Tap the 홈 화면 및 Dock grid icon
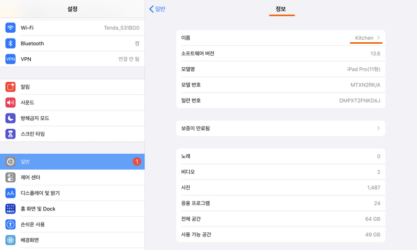The height and width of the screenshot is (250, 417). (x=10, y=209)
